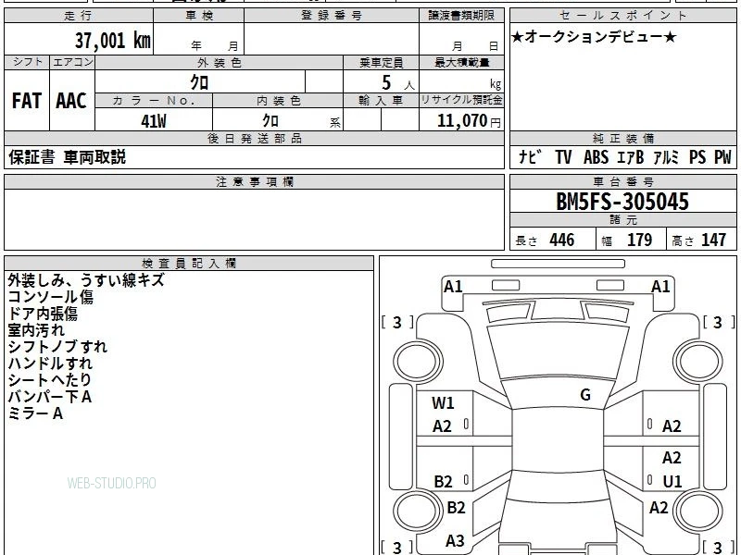Click the 37,001 km mileage value

coord(112,40)
